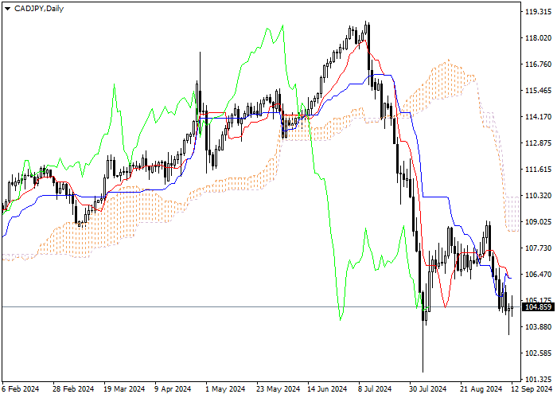Select the 23 May 2024 date label
Viewport: 557px width, 398px height.
tap(278, 389)
